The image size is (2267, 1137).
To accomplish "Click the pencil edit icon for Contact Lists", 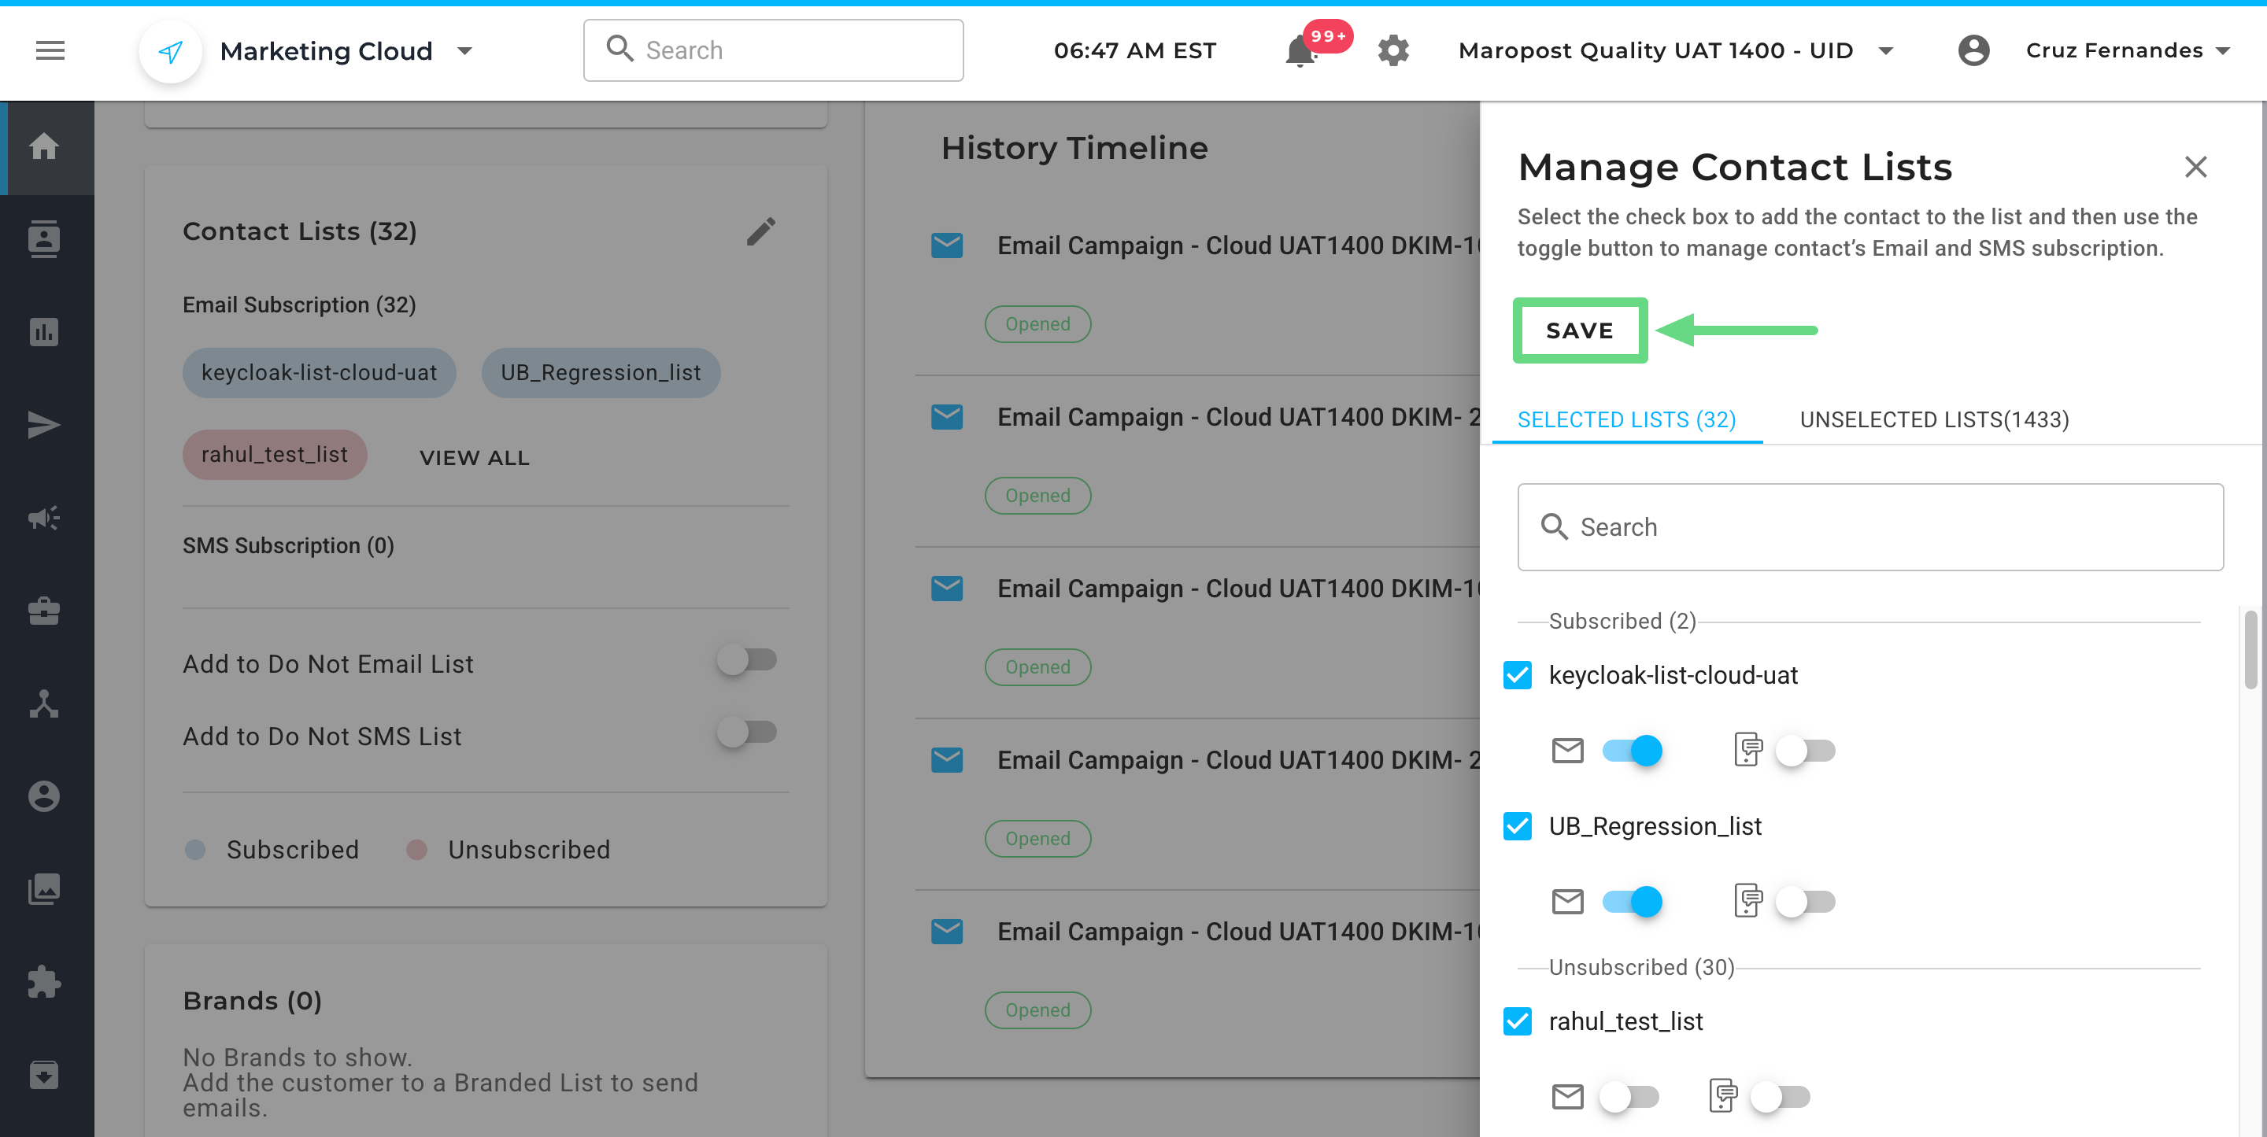I will (x=761, y=231).
